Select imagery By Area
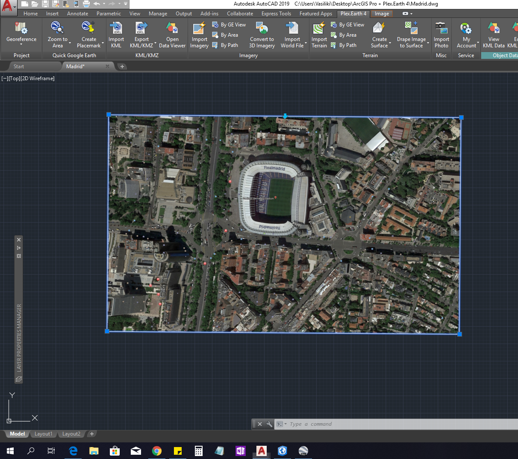This screenshot has height=459, width=518. click(225, 35)
